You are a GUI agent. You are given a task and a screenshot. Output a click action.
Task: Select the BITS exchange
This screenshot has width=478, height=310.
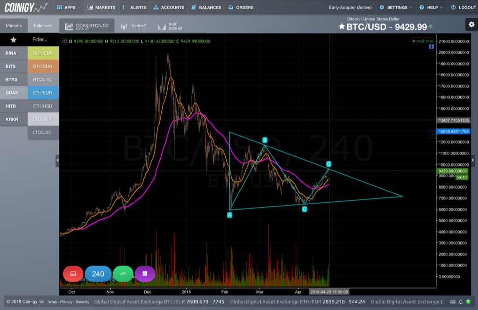(x=14, y=66)
